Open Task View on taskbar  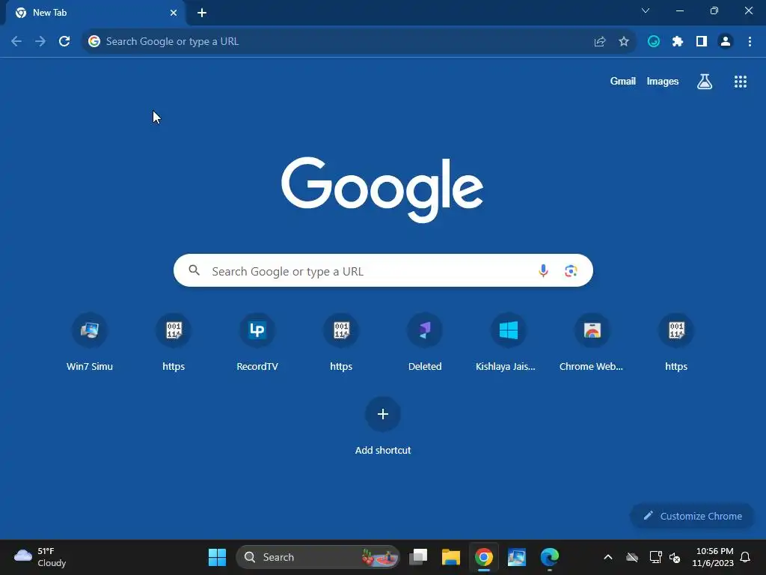point(418,557)
